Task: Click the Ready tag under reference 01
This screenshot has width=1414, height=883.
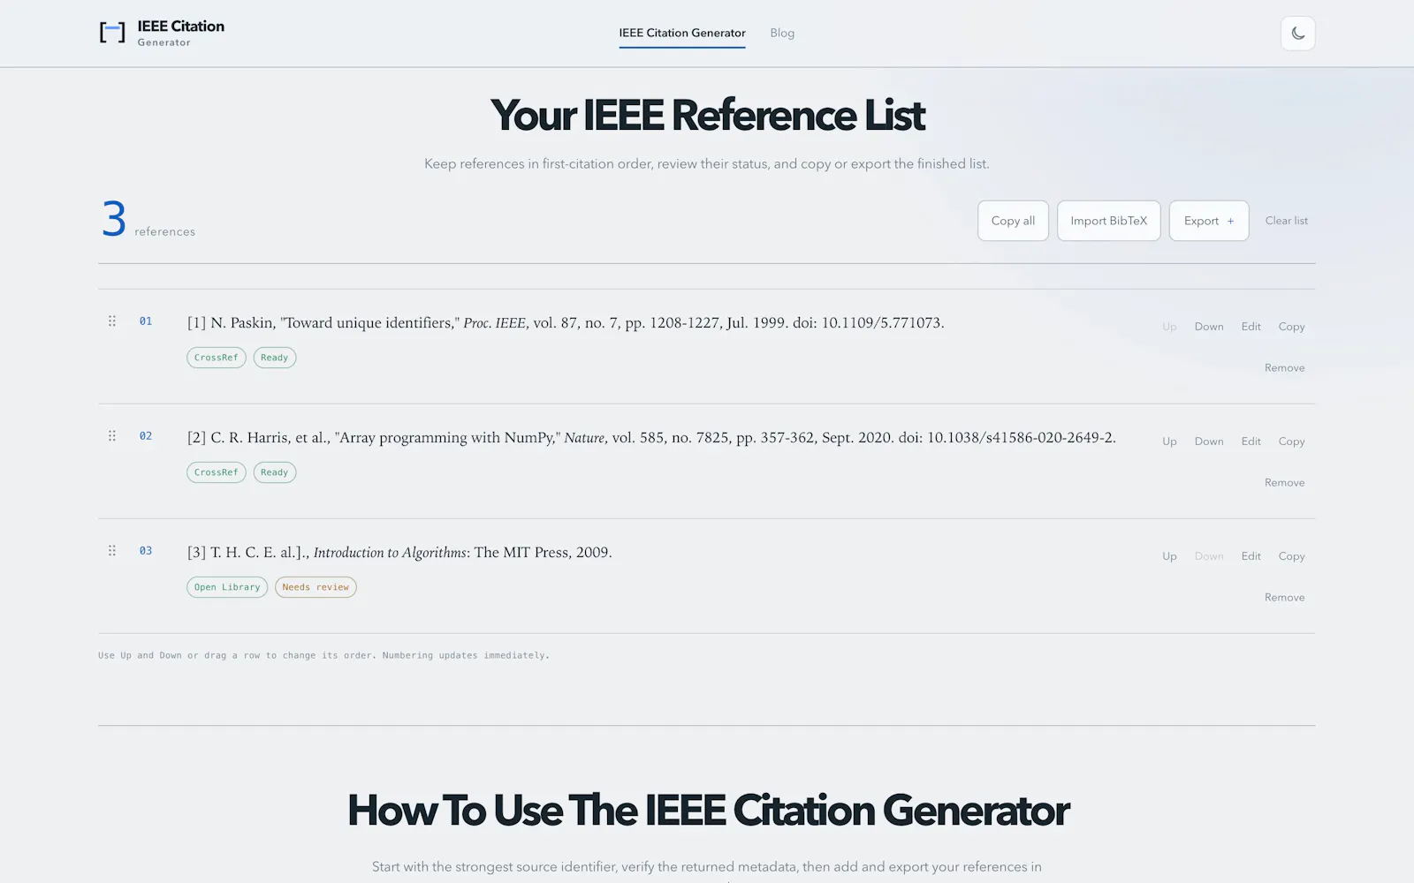Action: (275, 358)
